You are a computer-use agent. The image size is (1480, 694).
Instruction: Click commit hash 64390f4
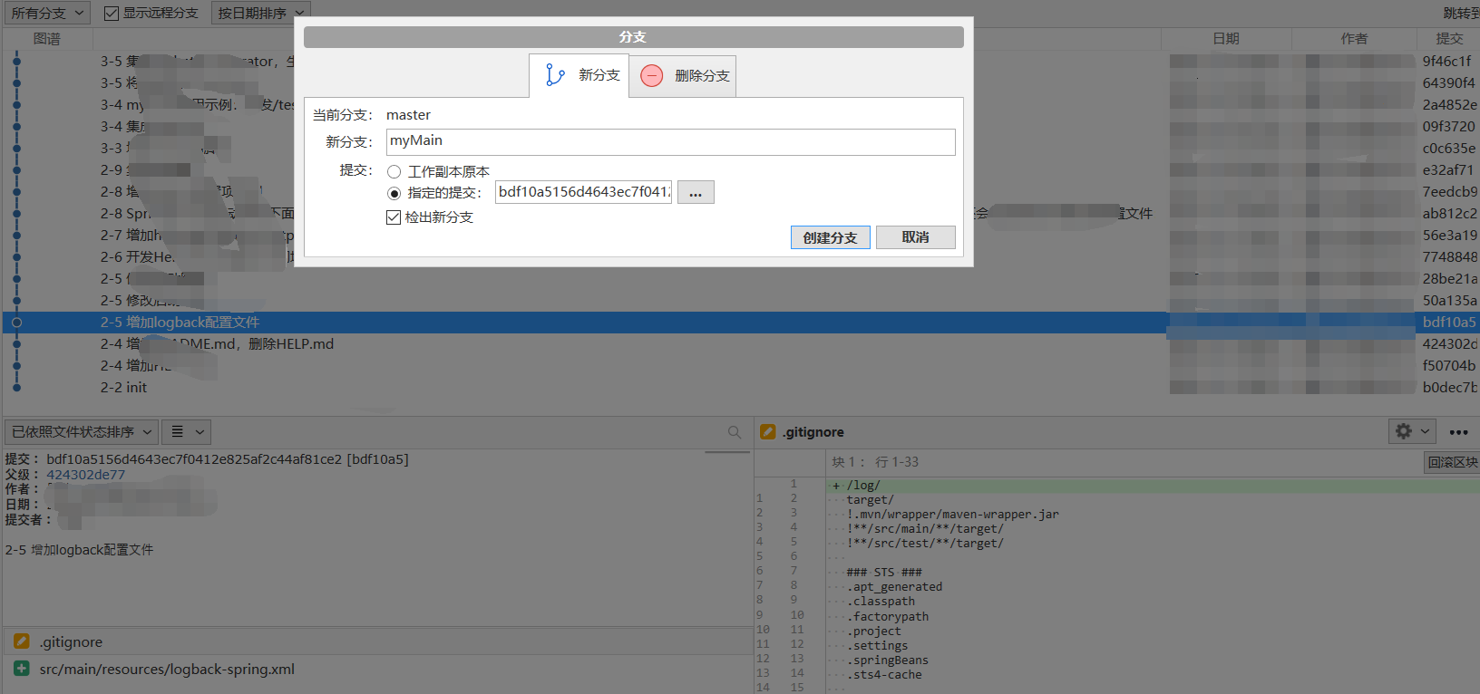coord(1448,83)
